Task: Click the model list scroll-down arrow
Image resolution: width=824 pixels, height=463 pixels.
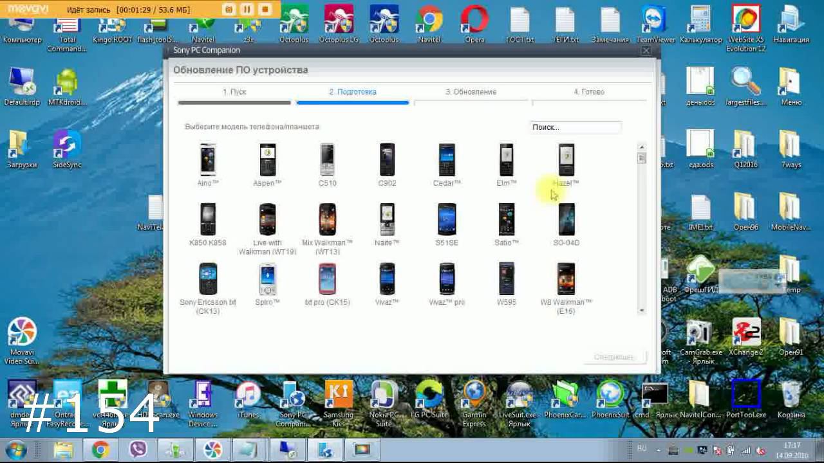Action: click(641, 311)
